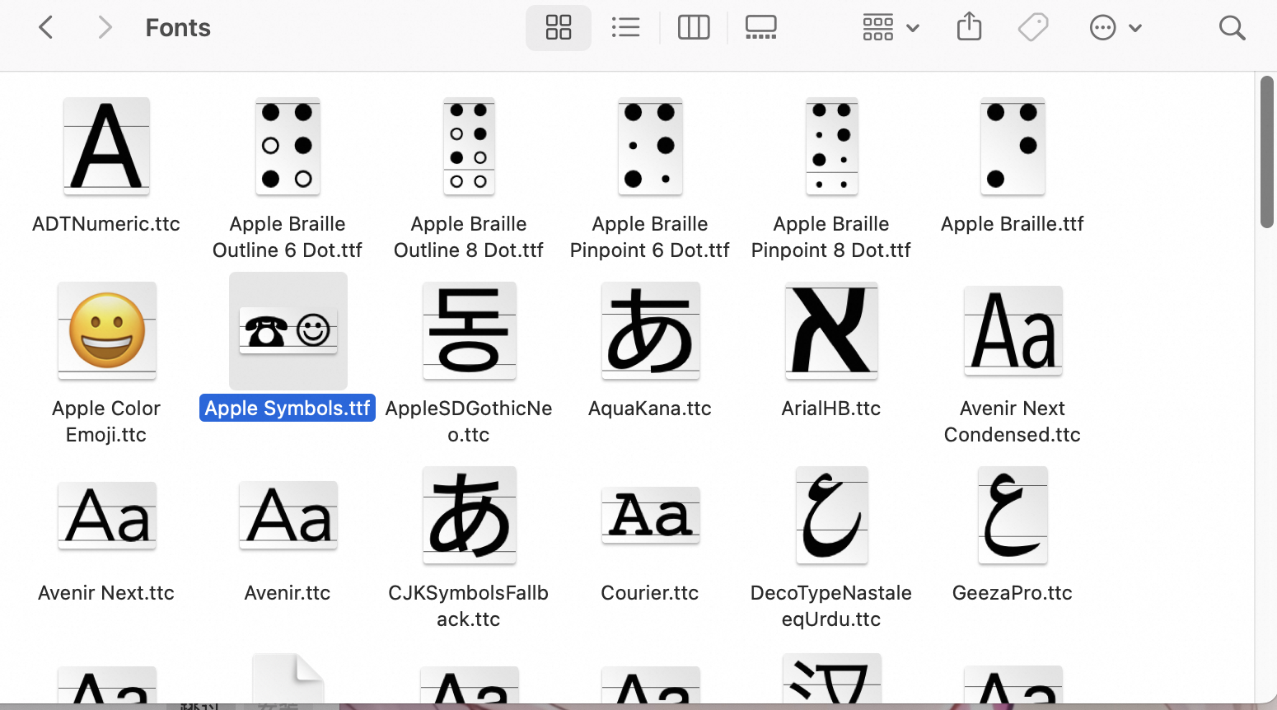This screenshot has width=1277, height=710.
Task: Open the Group By dropdown
Action: (x=891, y=27)
